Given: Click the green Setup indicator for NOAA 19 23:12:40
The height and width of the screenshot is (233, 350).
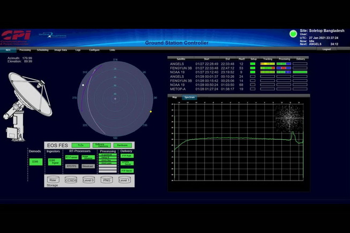Looking at the screenshot, I should (x=252, y=72).
